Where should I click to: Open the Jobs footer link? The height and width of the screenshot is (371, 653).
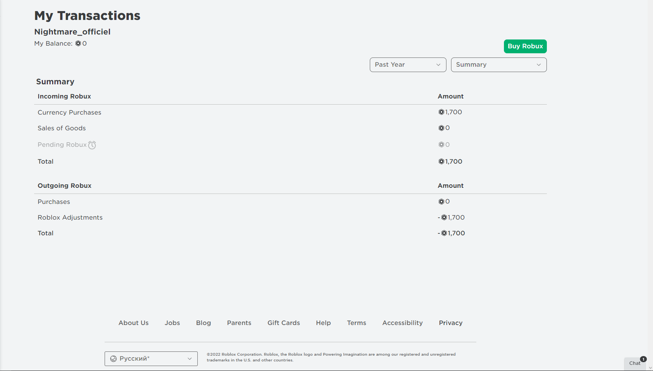(x=172, y=323)
